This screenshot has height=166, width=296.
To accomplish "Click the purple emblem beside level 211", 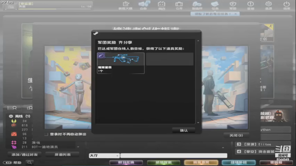I will point(14,147).
